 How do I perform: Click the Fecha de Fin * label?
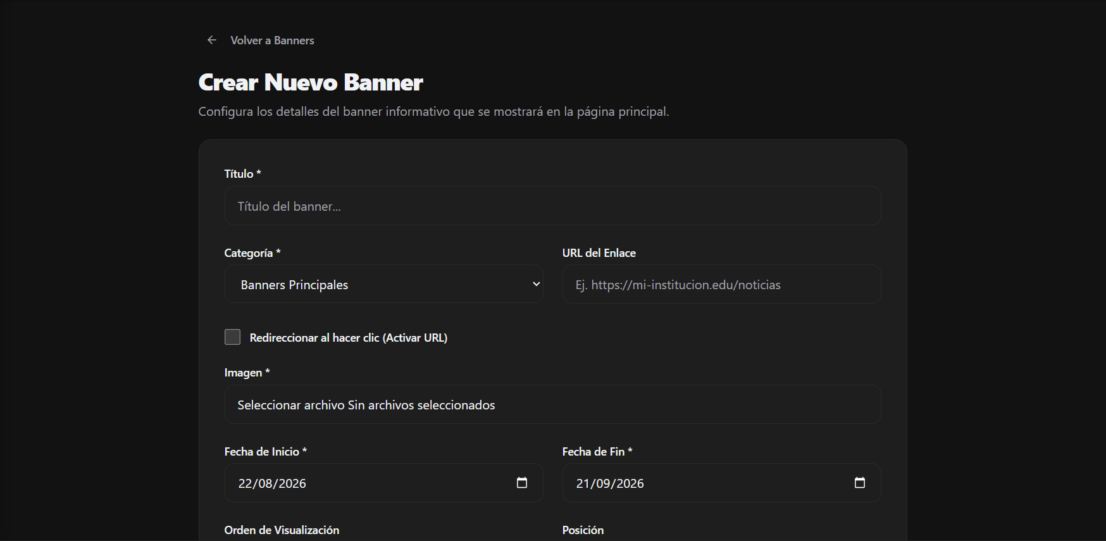(x=597, y=452)
